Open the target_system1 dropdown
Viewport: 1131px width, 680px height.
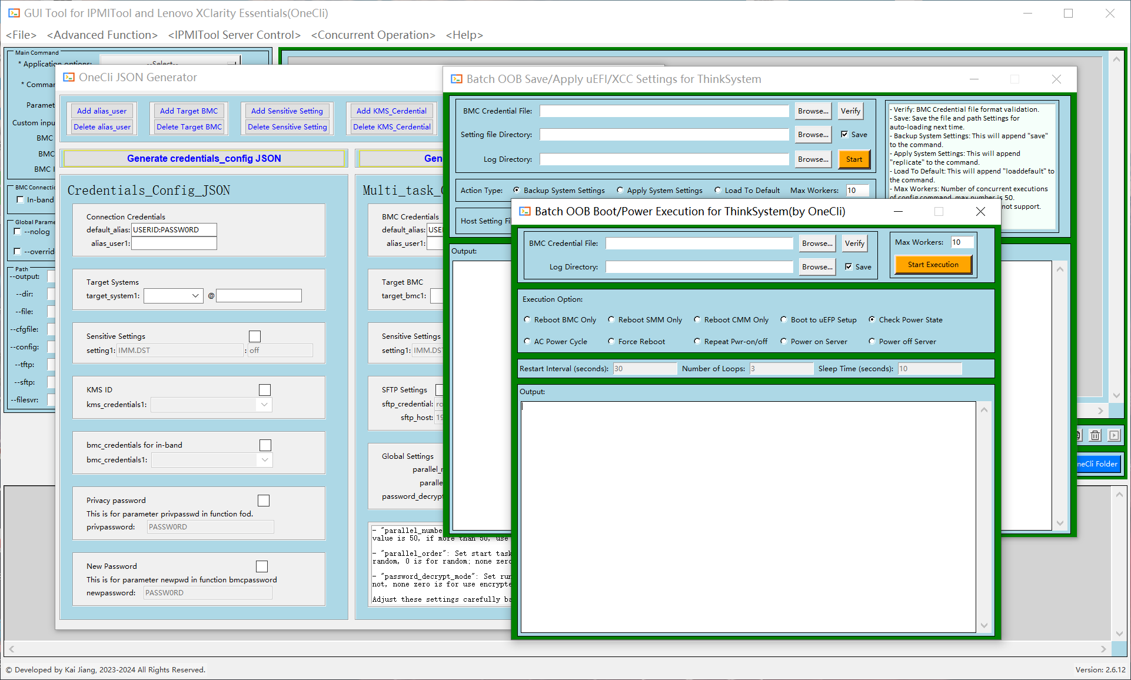174,296
